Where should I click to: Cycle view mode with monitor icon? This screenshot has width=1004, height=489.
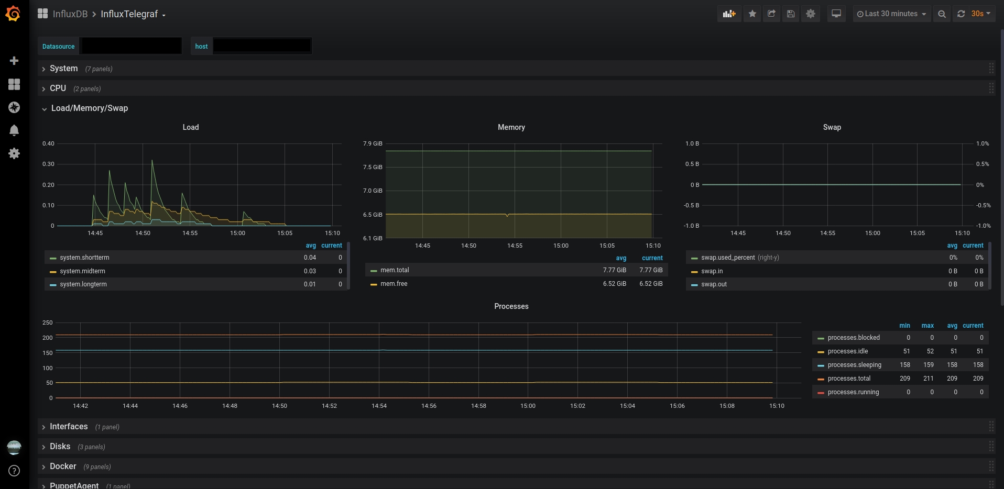tap(836, 14)
